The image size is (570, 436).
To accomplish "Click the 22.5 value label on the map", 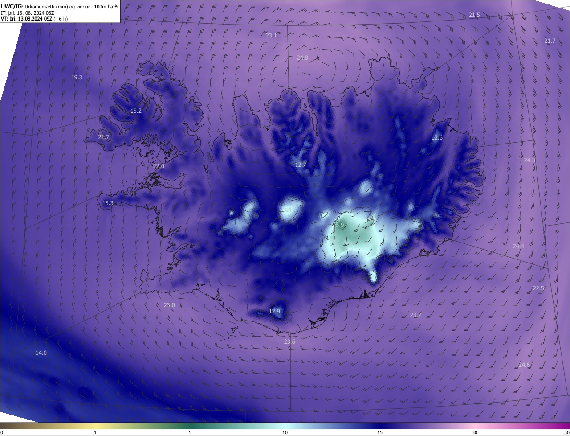I will pyautogui.click(x=538, y=288).
